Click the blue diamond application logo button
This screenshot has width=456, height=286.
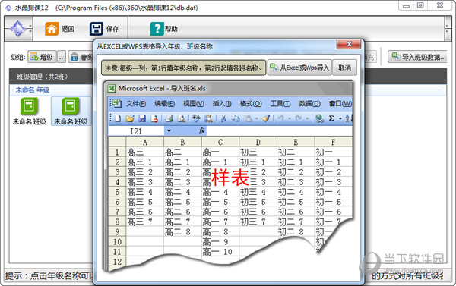(18, 29)
